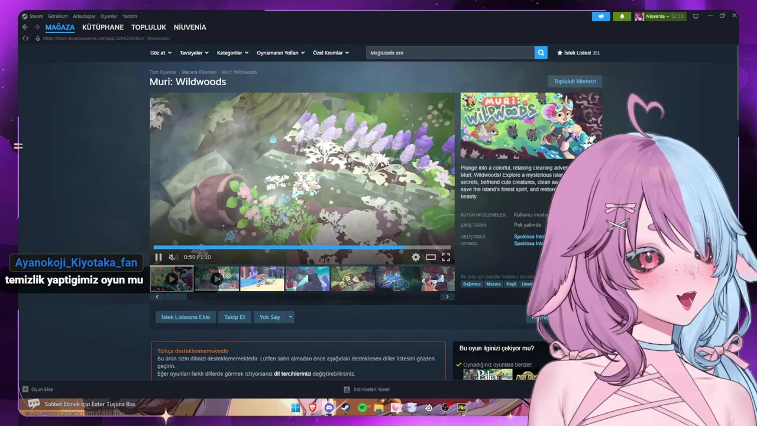Unmute the trailer audio
757x426 pixels.
pos(173,257)
